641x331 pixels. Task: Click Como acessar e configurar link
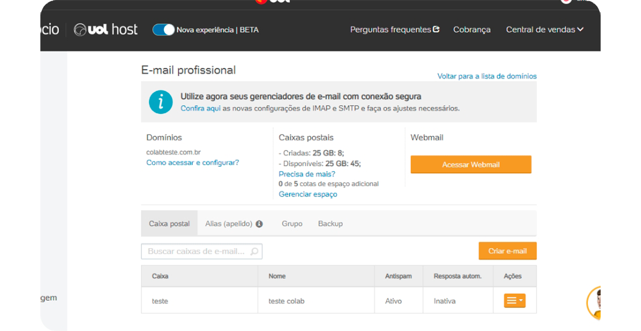pos(192,162)
